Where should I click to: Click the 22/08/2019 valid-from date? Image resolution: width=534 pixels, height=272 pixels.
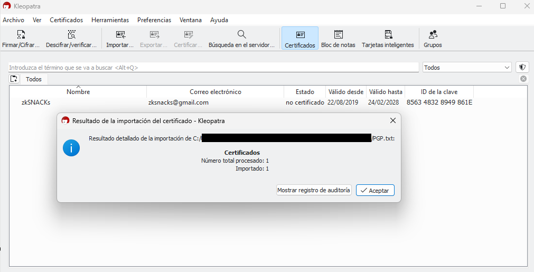[x=343, y=102]
